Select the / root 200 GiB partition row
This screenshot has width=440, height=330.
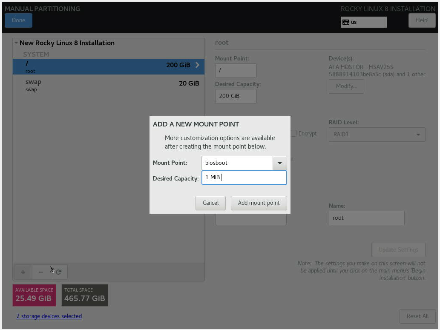coord(109,66)
